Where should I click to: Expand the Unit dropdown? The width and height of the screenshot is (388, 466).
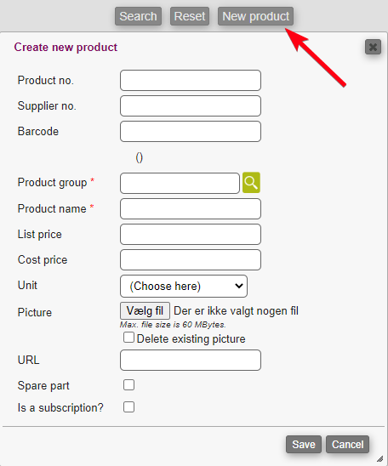click(184, 287)
